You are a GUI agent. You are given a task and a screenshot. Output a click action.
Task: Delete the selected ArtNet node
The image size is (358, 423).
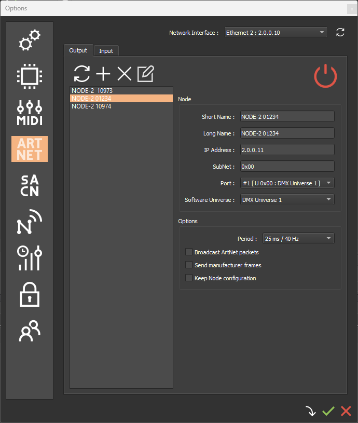coord(125,74)
